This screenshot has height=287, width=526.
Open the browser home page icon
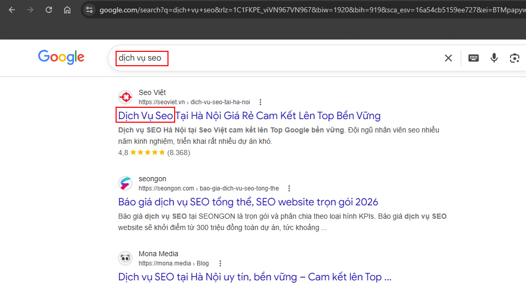coord(67,10)
